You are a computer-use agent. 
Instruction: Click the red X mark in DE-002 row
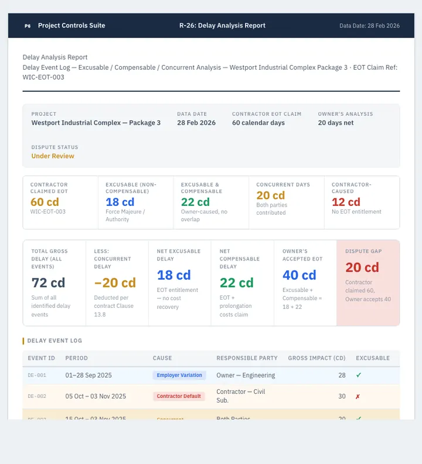(x=358, y=397)
